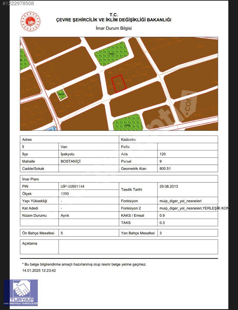Click the 'Kadastro' section header
The image size is (238, 310).
[128, 139]
